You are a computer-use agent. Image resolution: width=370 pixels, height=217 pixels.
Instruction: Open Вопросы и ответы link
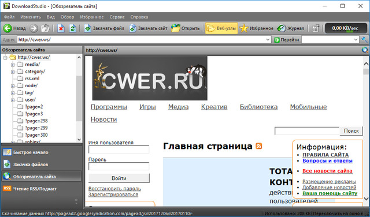coord(328,160)
